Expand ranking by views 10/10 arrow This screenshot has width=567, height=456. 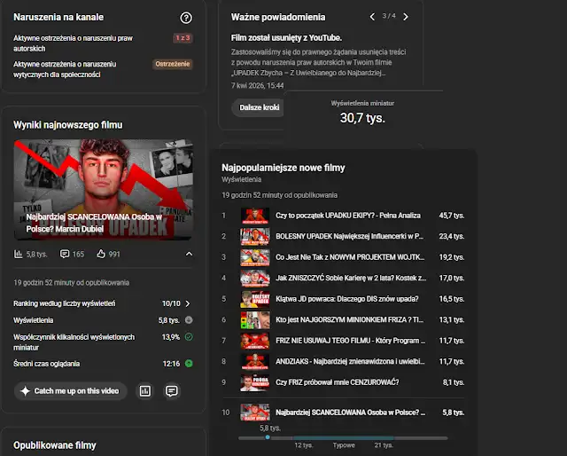(188, 303)
